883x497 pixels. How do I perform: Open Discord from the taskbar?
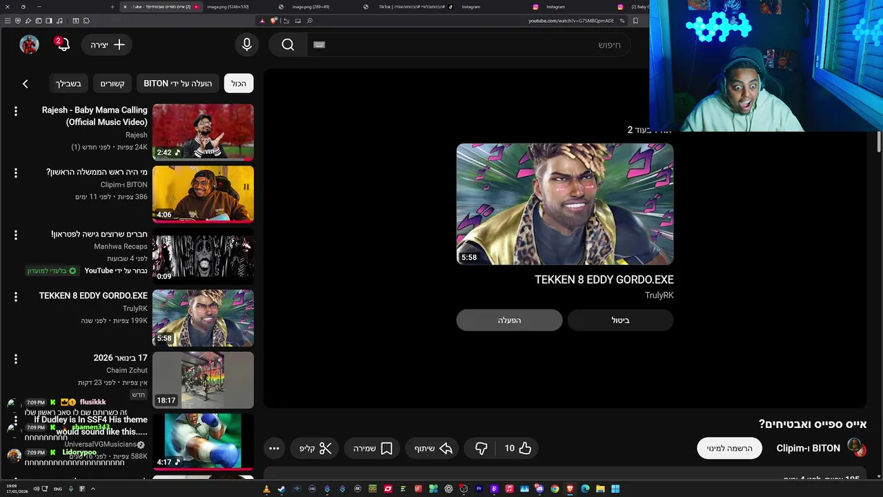click(539, 489)
